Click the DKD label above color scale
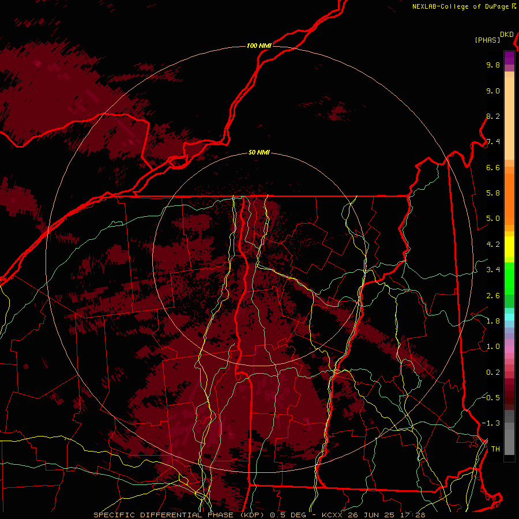 [x=507, y=35]
